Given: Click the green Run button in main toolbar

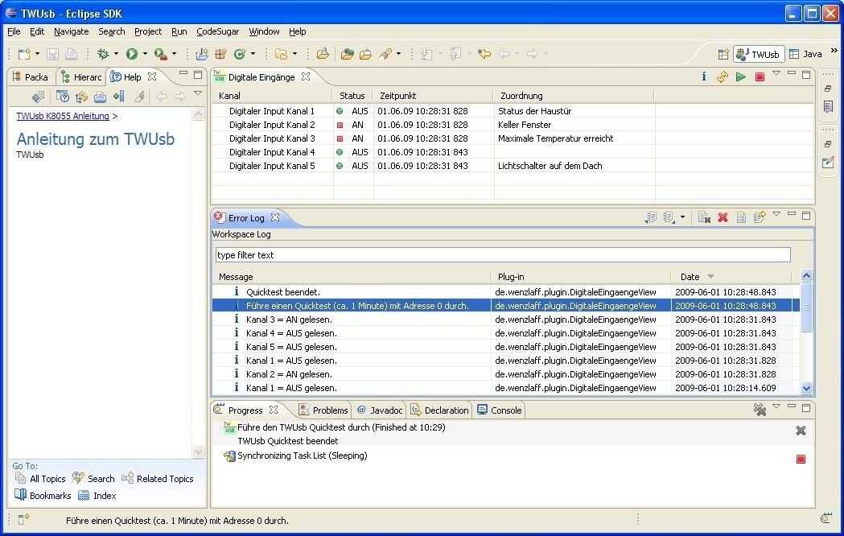Looking at the screenshot, I should 132,54.
